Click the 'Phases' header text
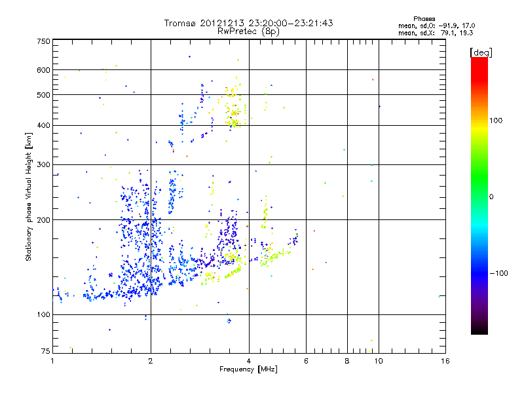 tap(424, 19)
